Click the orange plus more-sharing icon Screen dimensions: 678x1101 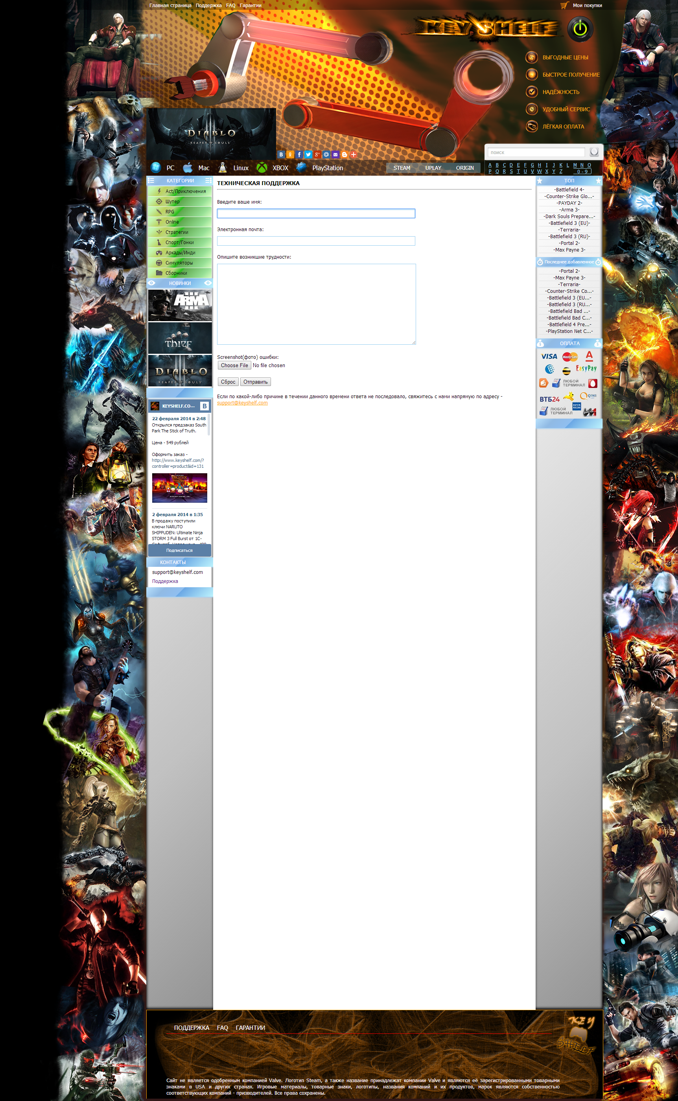click(353, 154)
